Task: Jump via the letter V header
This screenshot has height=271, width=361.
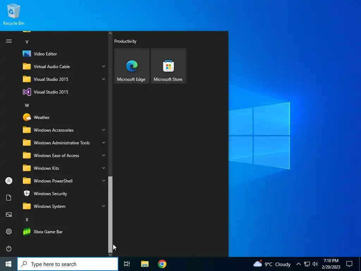Action: coord(27,42)
